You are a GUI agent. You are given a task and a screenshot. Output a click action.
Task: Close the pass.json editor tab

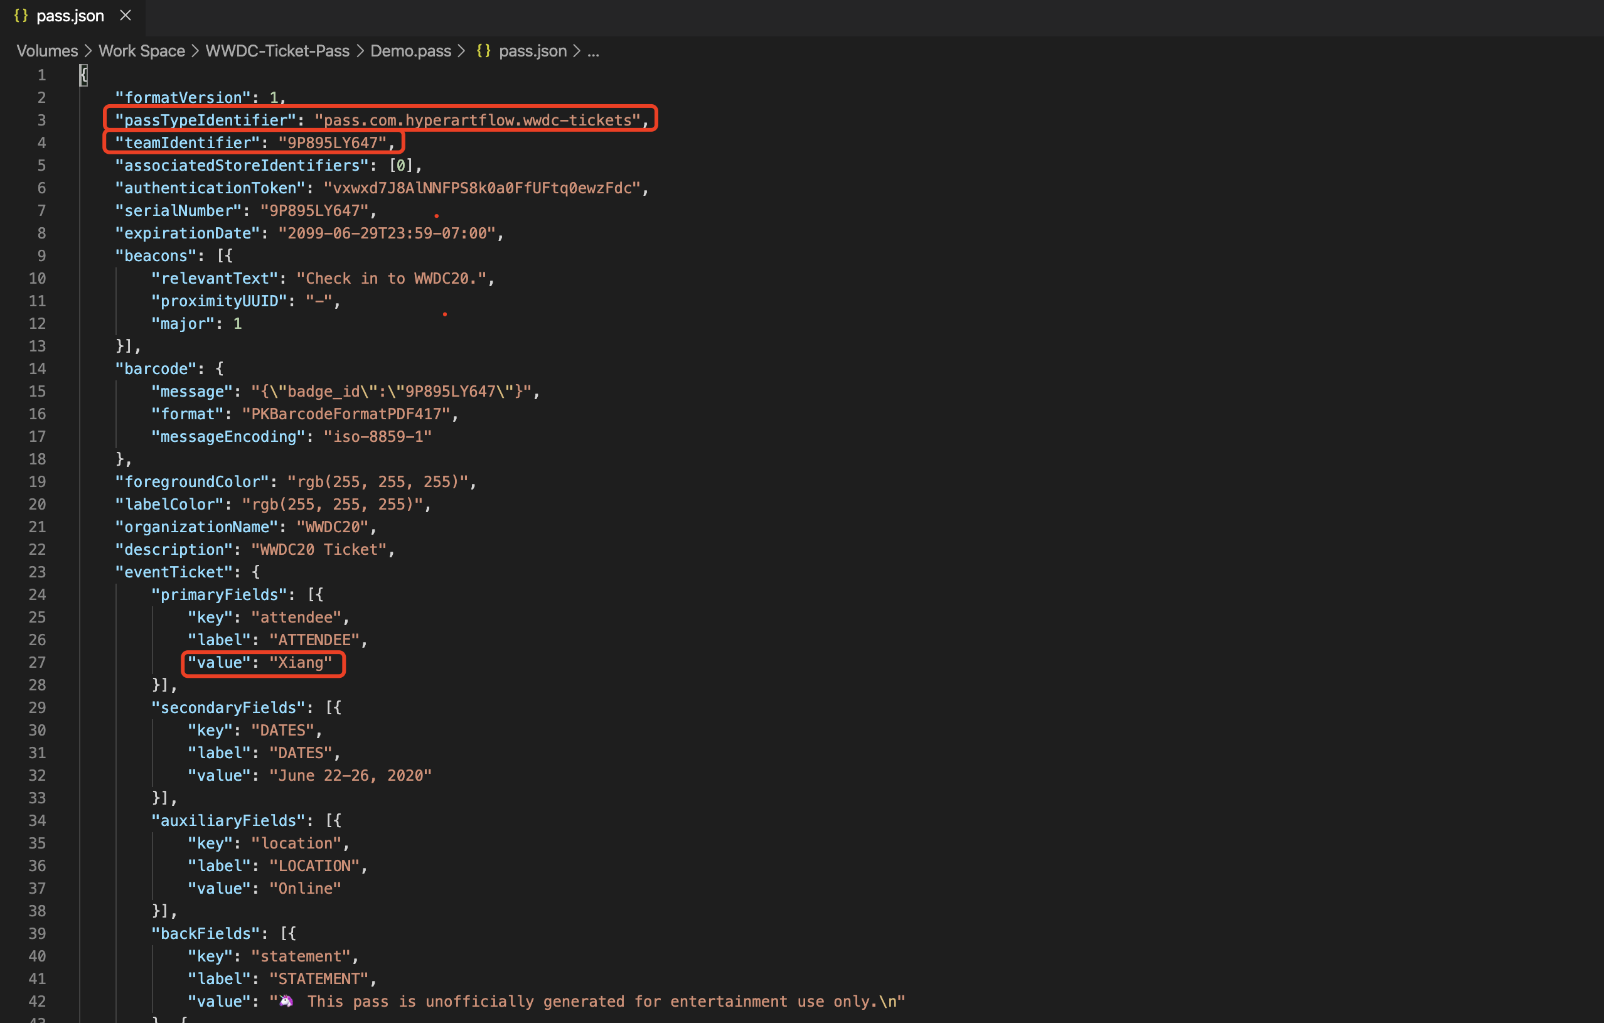(126, 15)
